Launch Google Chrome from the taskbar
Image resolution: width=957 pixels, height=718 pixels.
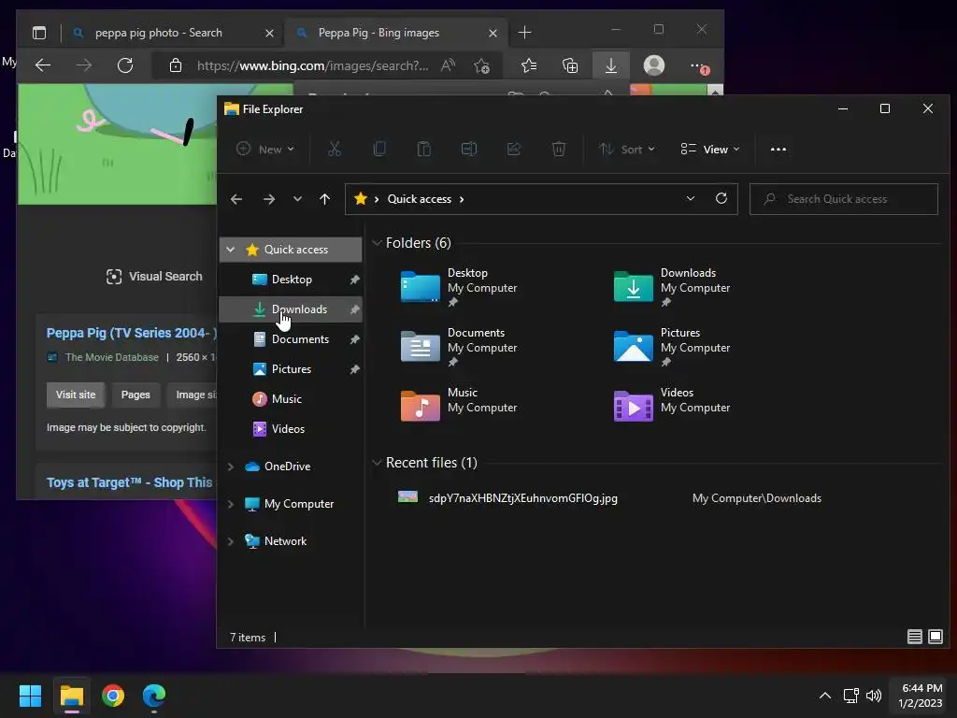coord(113,696)
